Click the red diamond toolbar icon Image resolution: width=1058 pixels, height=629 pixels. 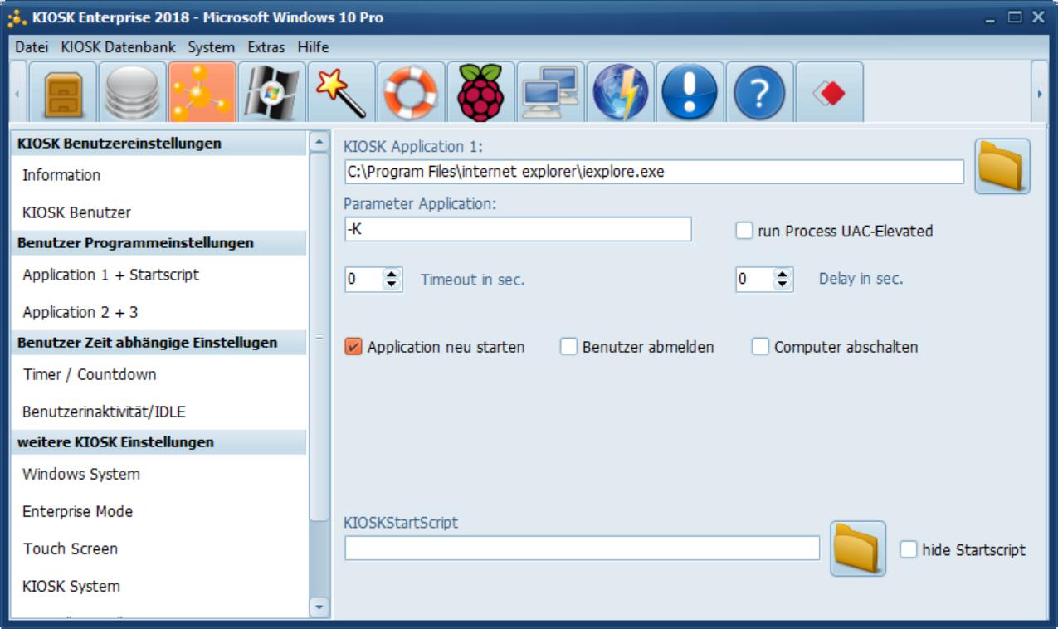click(x=830, y=92)
